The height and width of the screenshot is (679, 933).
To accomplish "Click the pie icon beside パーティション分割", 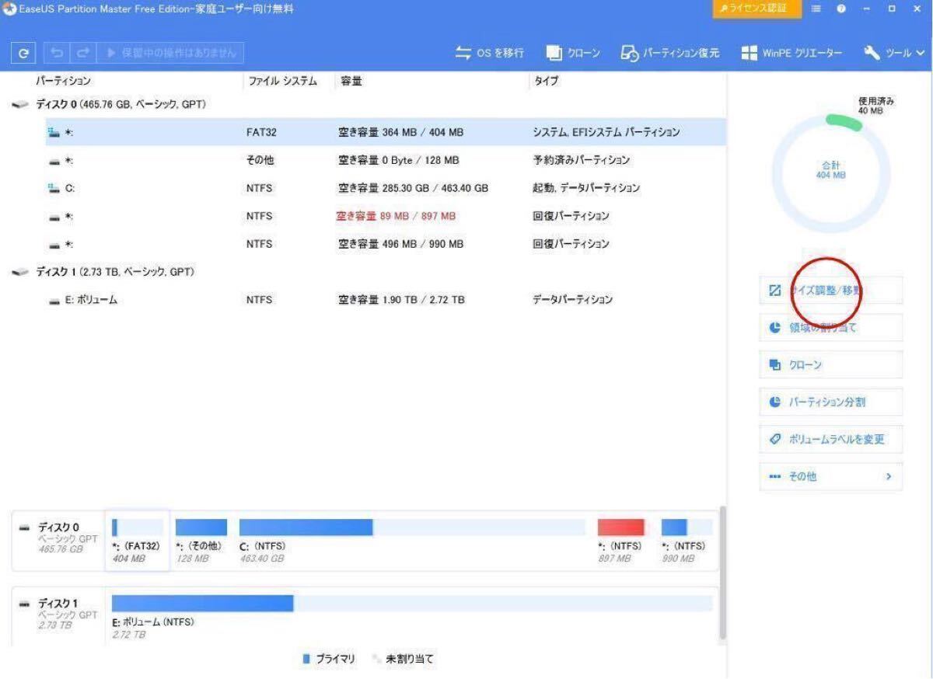I will coord(774,402).
